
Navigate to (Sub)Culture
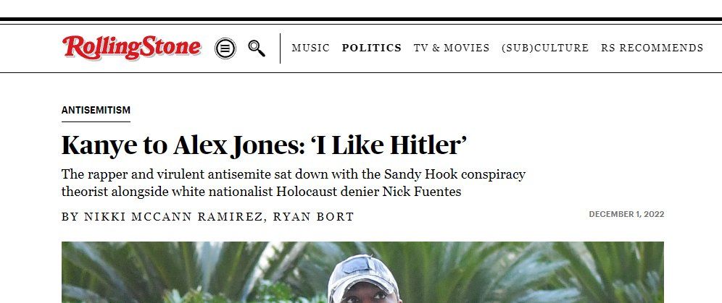(545, 48)
